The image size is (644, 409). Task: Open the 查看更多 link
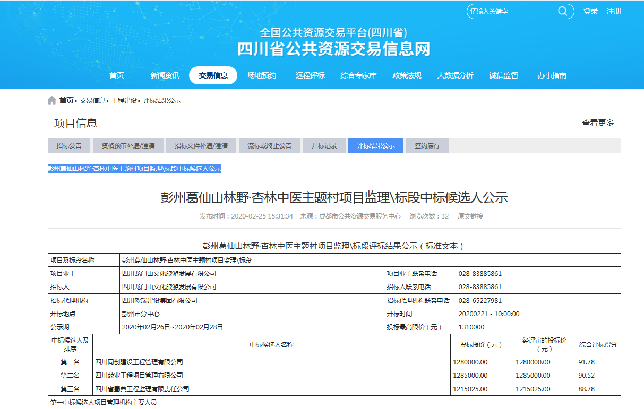tap(597, 123)
